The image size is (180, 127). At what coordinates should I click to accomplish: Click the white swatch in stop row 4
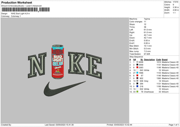coord(137,70)
